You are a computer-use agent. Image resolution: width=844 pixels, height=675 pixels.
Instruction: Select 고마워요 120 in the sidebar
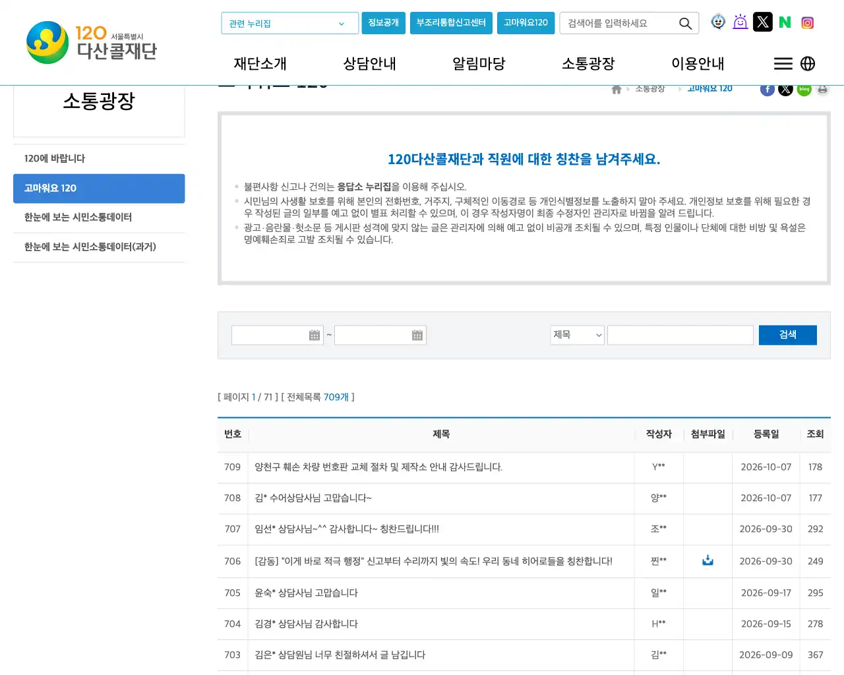[x=99, y=189]
